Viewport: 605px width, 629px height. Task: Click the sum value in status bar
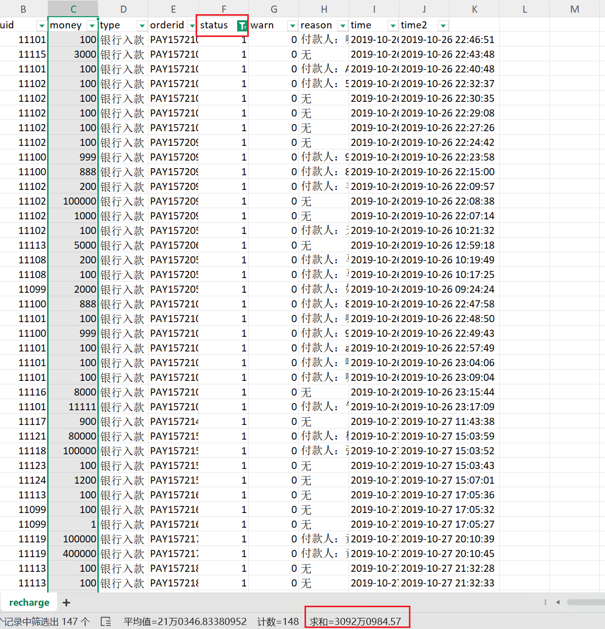[x=355, y=621]
